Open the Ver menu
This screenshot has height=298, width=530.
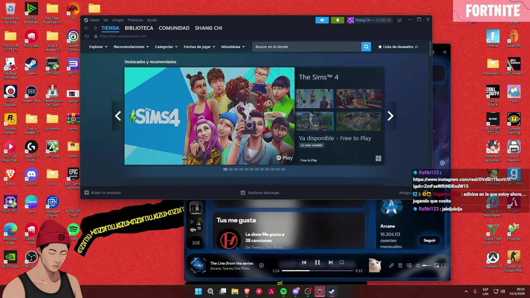[106, 20]
